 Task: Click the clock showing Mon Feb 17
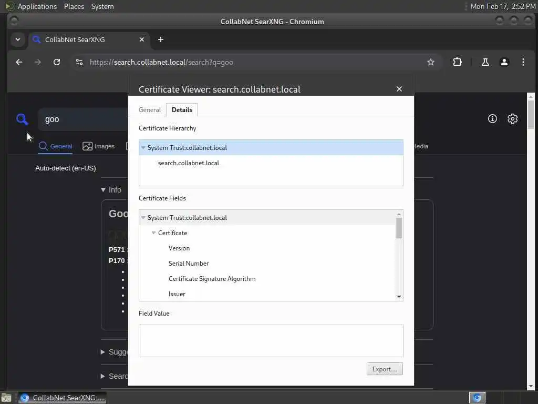pos(503,6)
